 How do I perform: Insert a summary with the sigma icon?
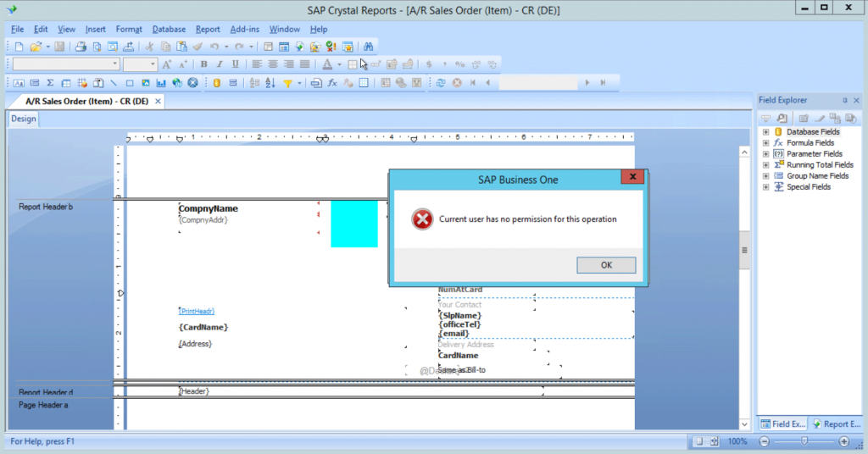50,83
